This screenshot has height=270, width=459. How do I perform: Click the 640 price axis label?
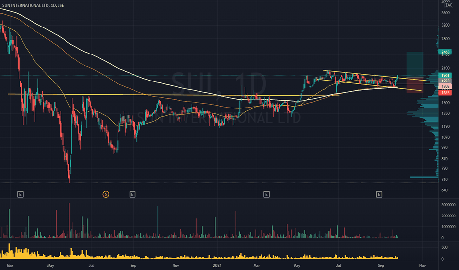[x=444, y=190]
